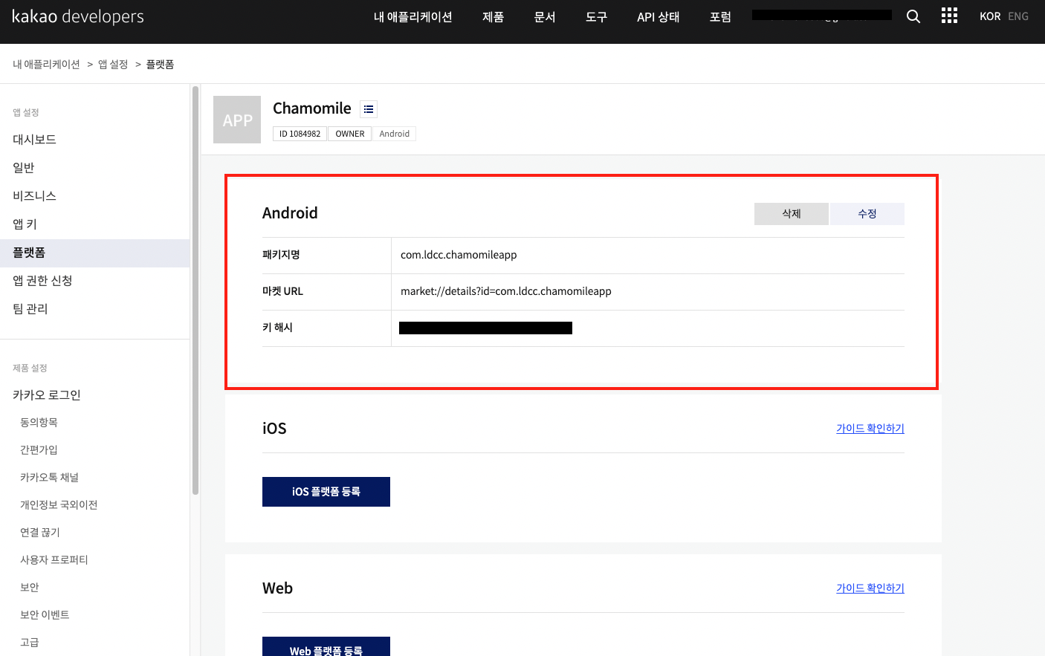Click the sidebar vertical scrollbar
The image size is (1045, 656).
[195, 290]
